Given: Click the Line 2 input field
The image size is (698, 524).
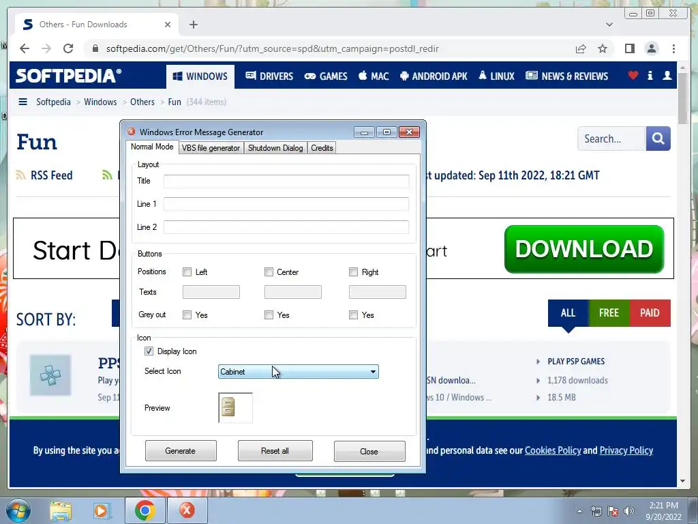Looking at the screenshot, I should click(x=286, y=227).
